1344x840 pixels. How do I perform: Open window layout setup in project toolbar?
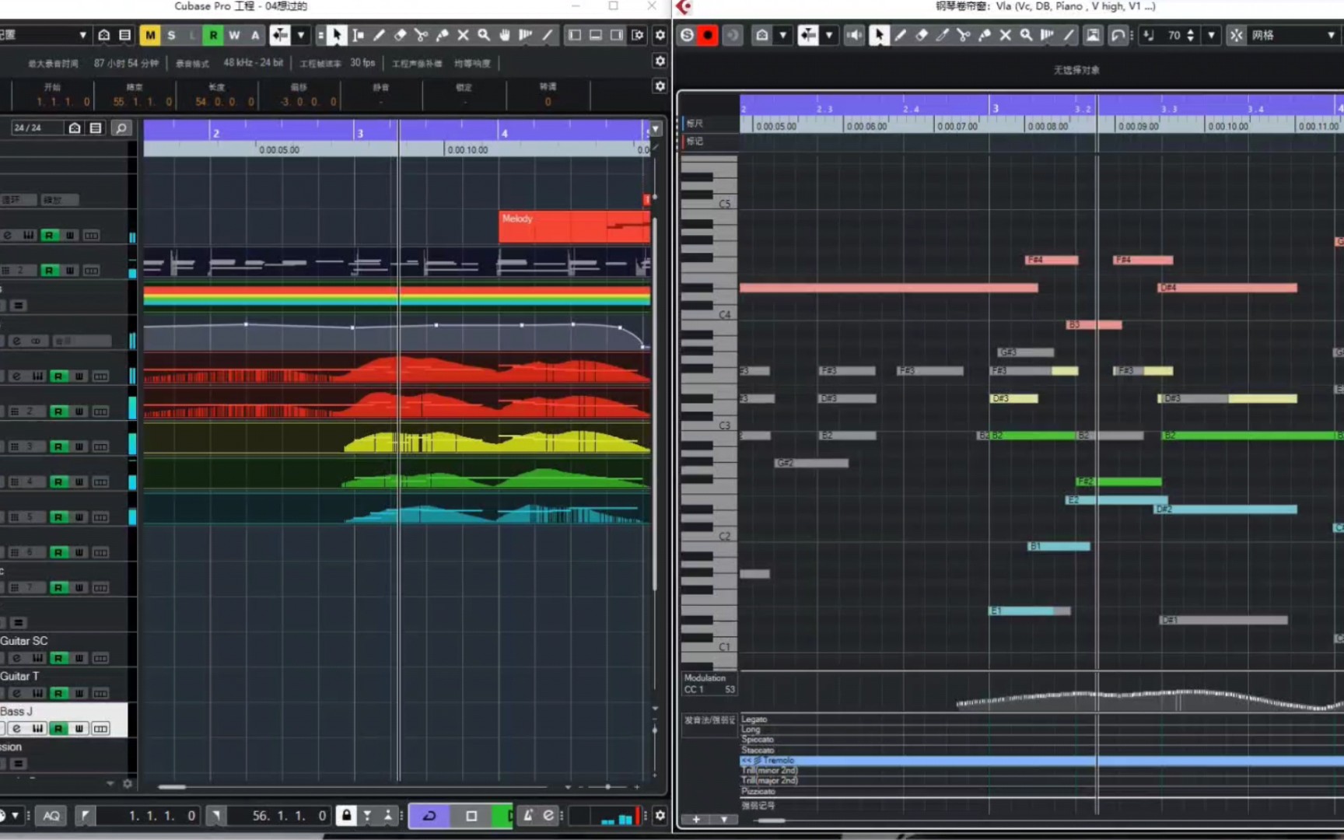(x=638, y=35)
